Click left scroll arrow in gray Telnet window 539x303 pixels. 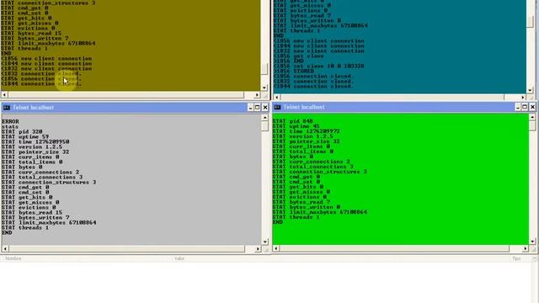[x=5, y=248]
